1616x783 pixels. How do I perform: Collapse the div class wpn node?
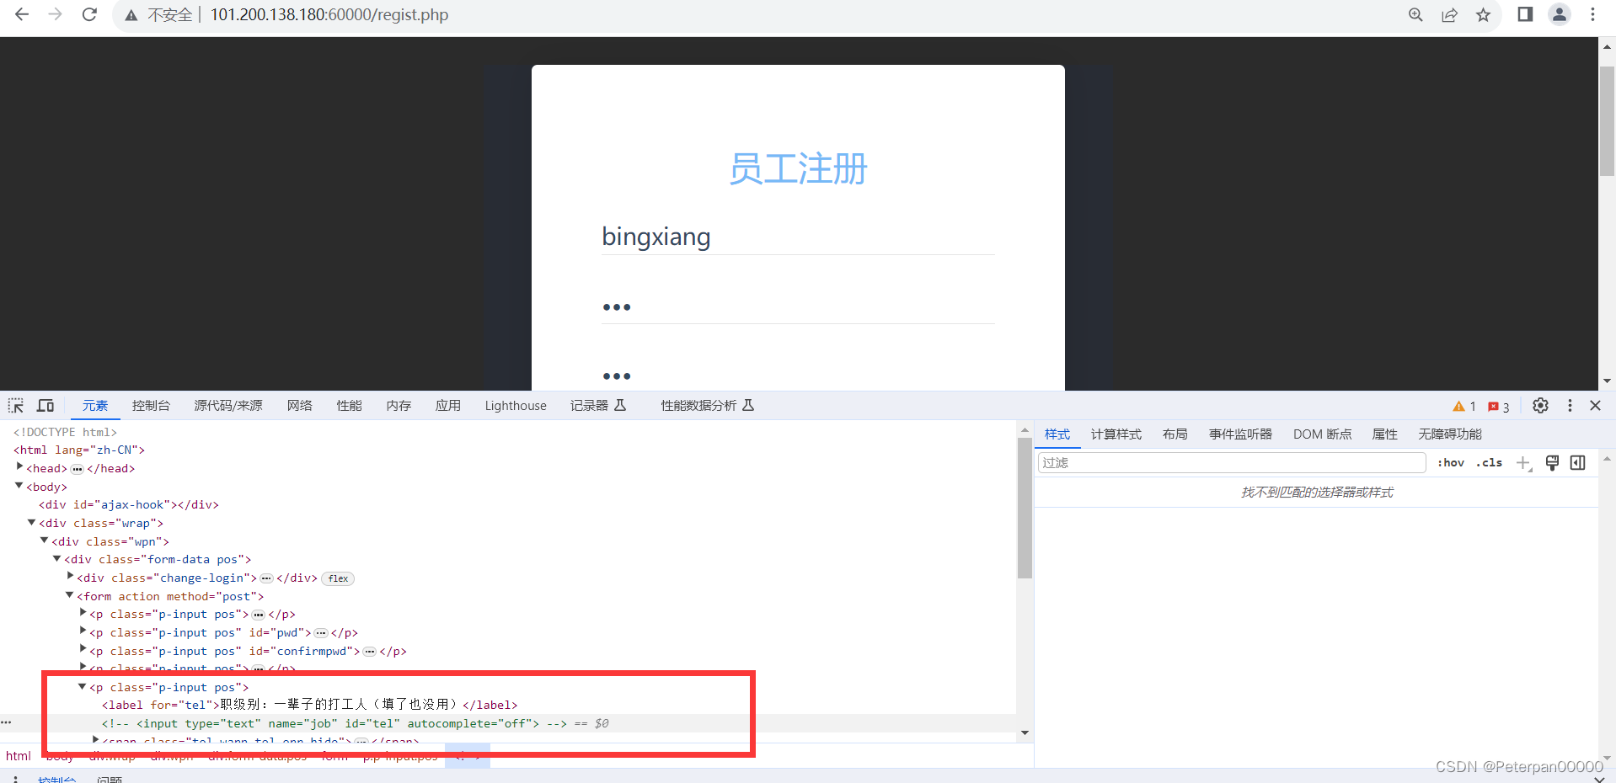45,540
